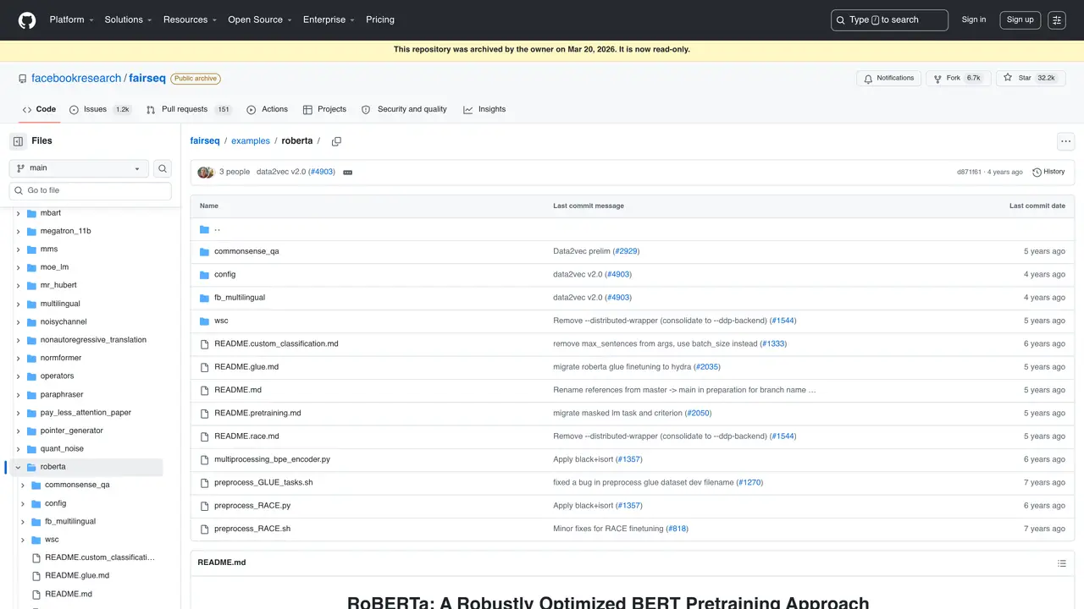This screenshot has width=1084, height=609.
Task: Open parent directory '..' row
Action: point(632,229)
